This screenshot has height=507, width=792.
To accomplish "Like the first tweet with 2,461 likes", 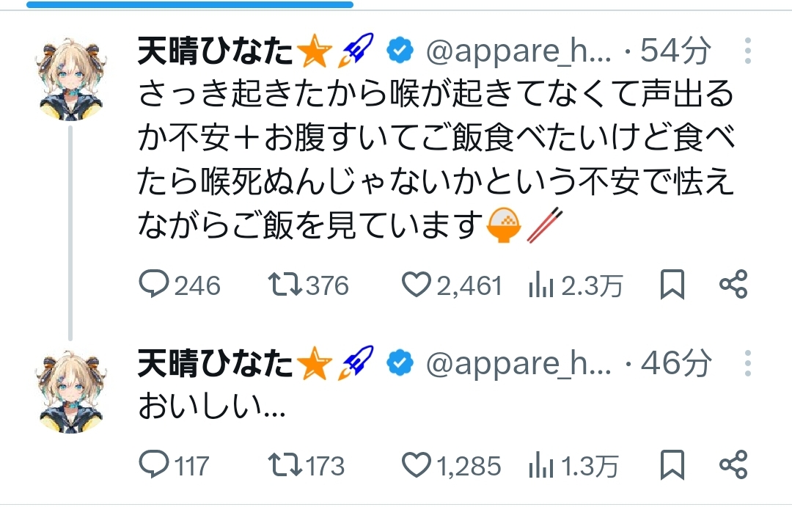I will 417,285.
